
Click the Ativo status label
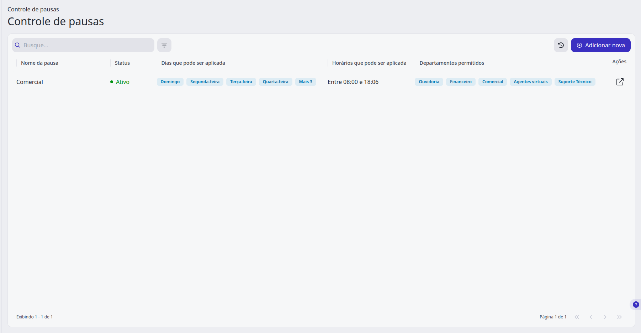click(123, 82)
